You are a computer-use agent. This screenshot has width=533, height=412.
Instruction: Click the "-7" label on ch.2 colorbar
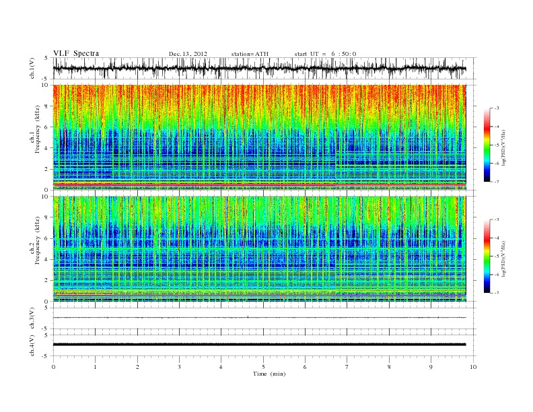click(496, 293)
